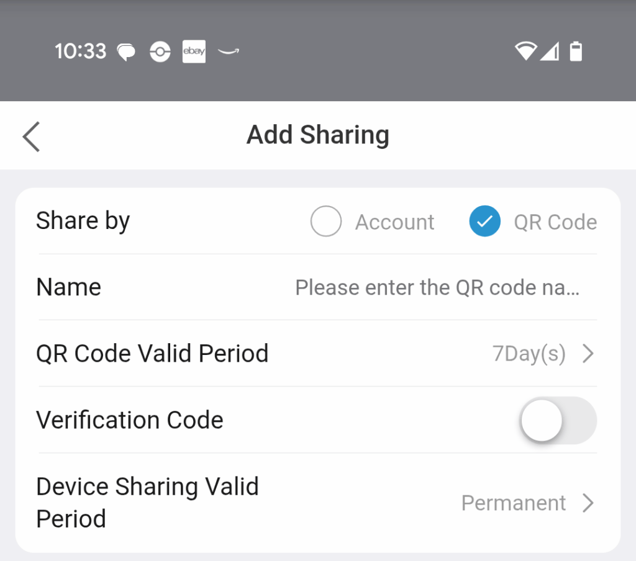The height and width of the screenshot is (561, 636).
Task: Tap the clock time in status bar
Action: (x=81, y=52)
